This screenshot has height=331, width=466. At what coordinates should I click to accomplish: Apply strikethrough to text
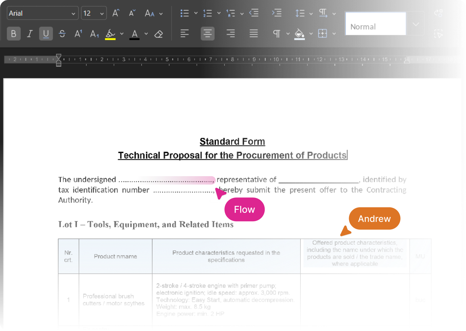pyautogui.click(x=62, y=34)
